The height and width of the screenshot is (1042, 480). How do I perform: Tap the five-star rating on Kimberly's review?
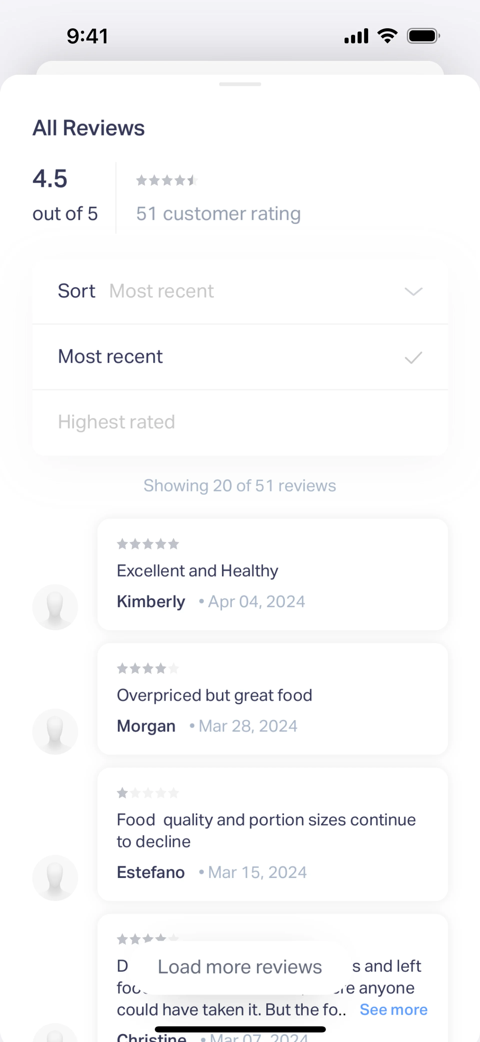pos(148,544)
